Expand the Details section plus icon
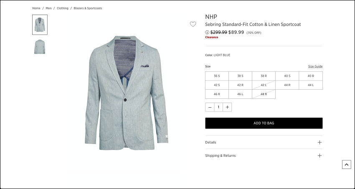Screen dimensions: 355x189 319,142
